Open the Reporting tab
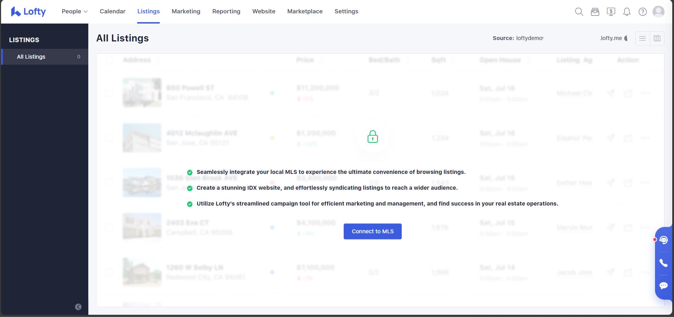 (226, 11)
